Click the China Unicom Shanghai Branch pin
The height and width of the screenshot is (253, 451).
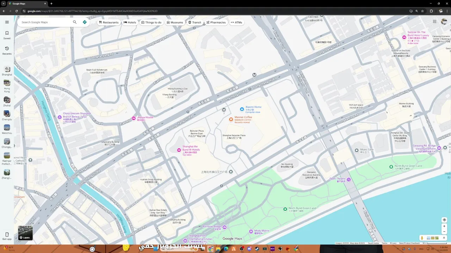point(60,117)
